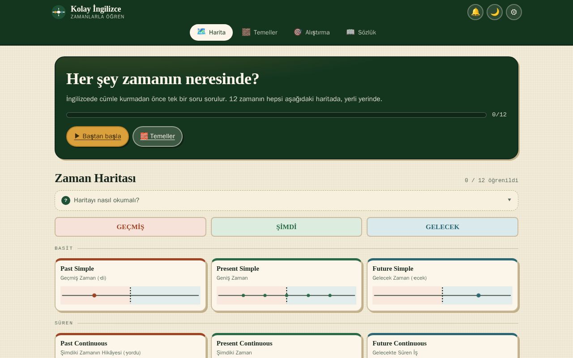Open the Future Simple card
This screenshot has height=358, width=573.
coord(442,285)
